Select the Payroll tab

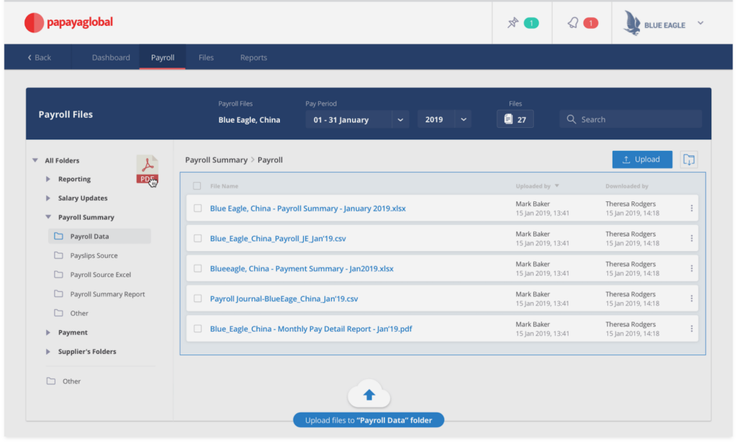point(163,58)
